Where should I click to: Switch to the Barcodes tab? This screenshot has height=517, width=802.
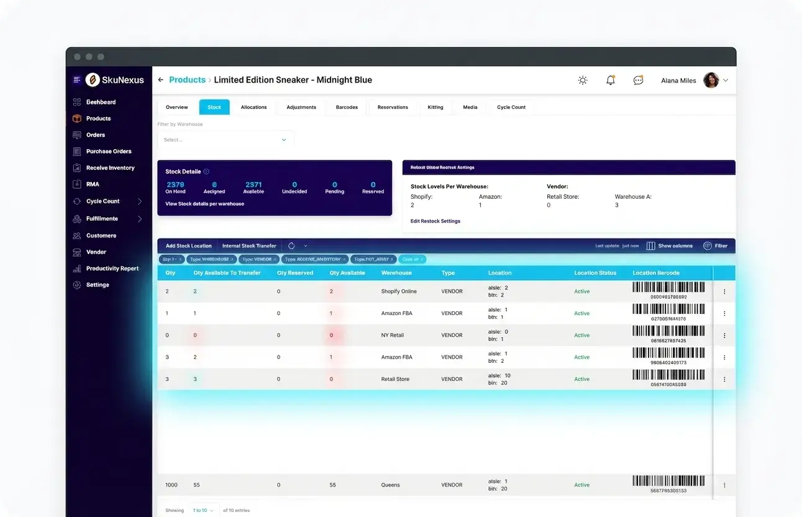tap(347, 107)
